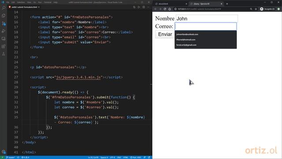Close the about:blank browser tab

[x=186, y=4]
